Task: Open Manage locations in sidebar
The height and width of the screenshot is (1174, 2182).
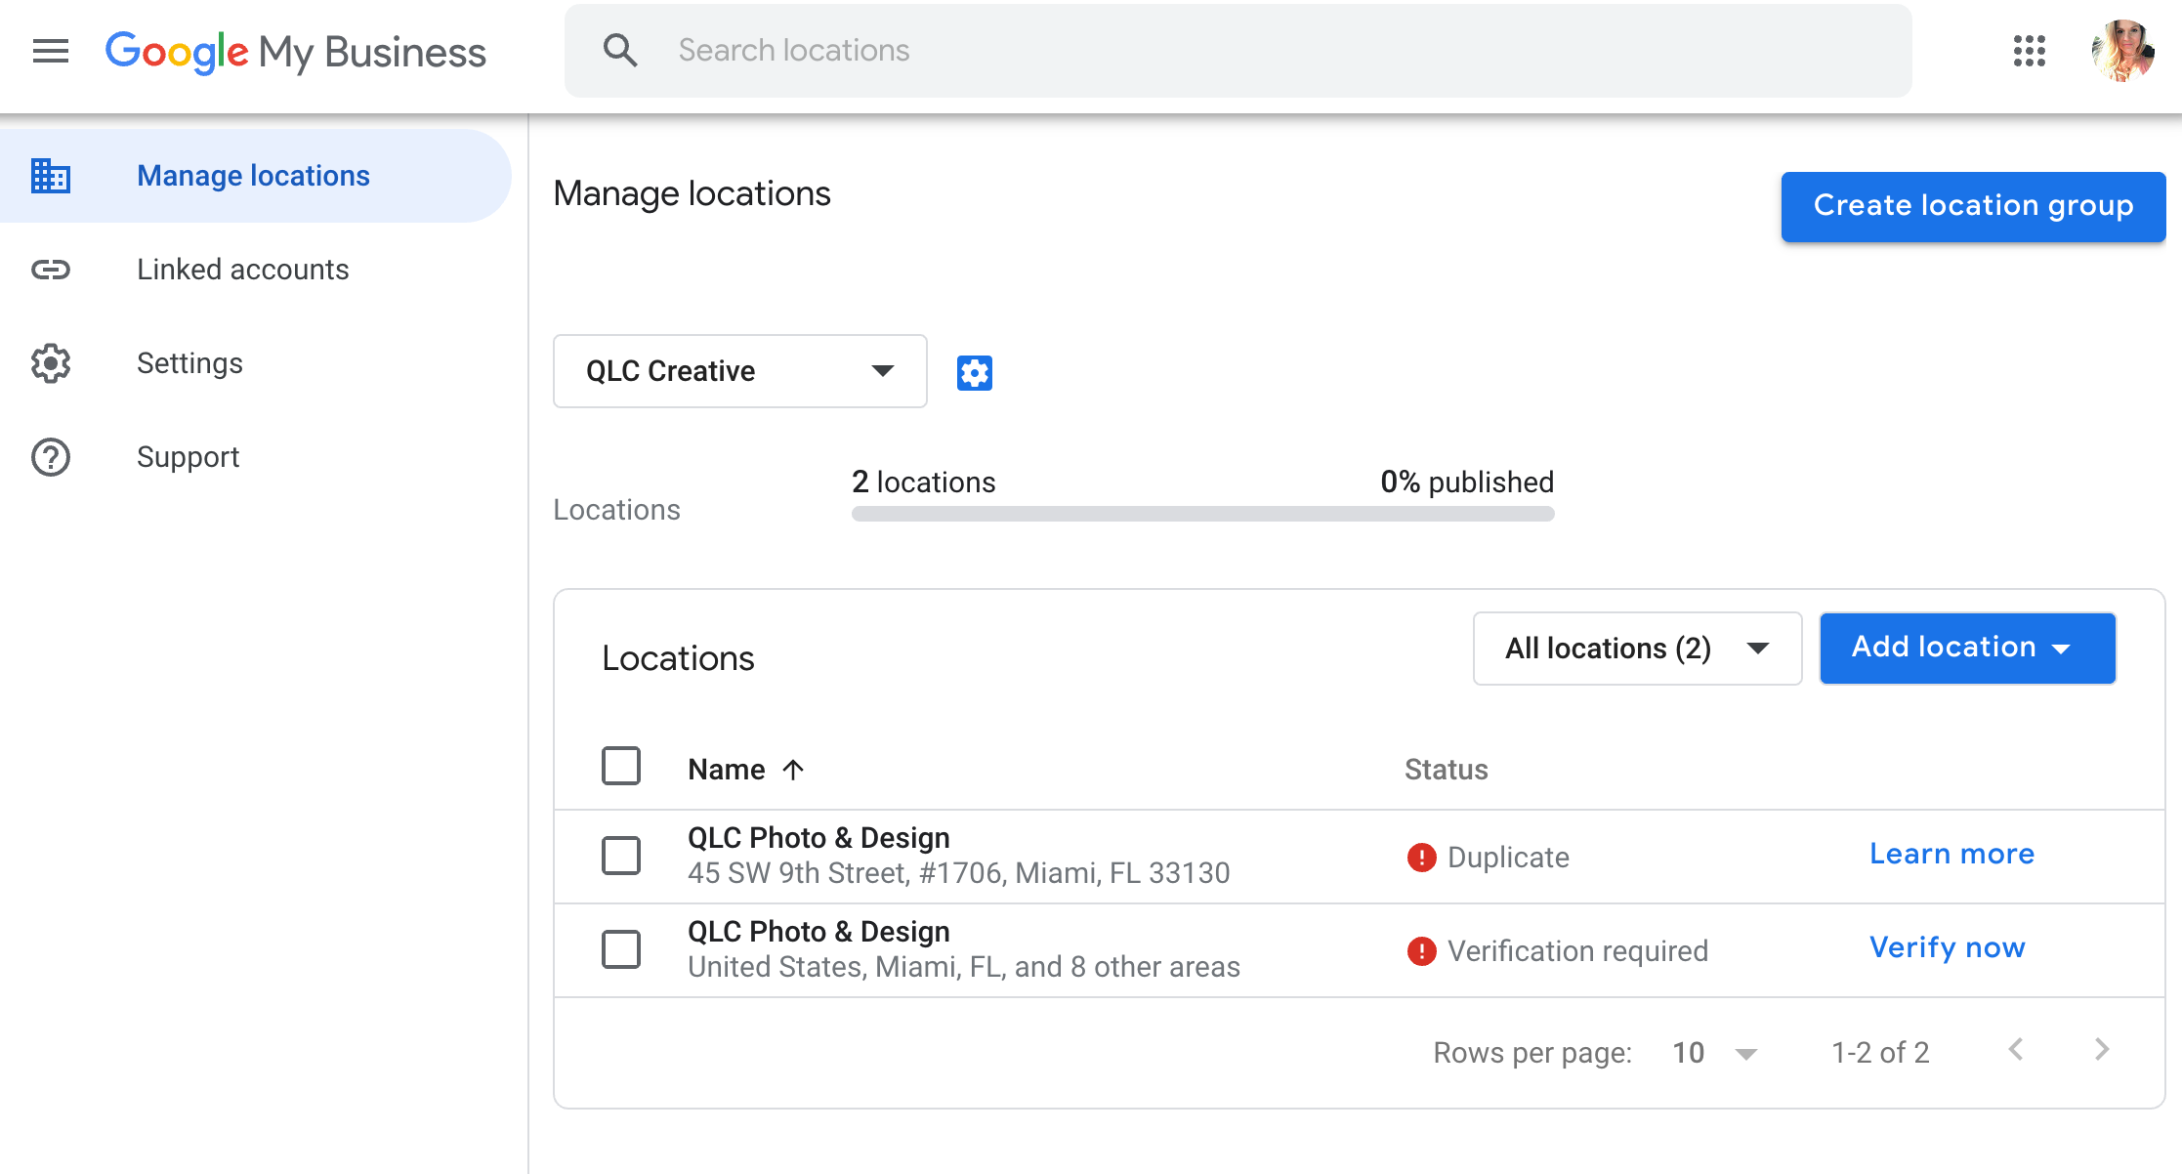Action: click(x=255, y=176)
